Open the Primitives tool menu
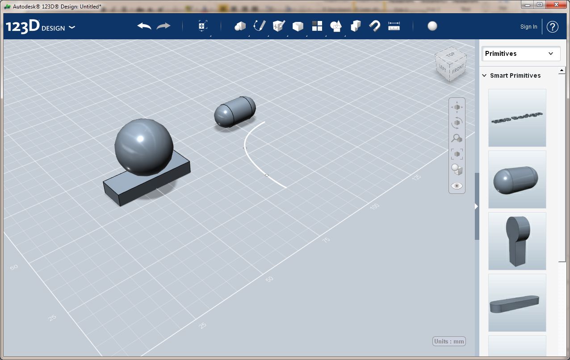The height and width of the screenshot is (360, 570). coord(240,26)
